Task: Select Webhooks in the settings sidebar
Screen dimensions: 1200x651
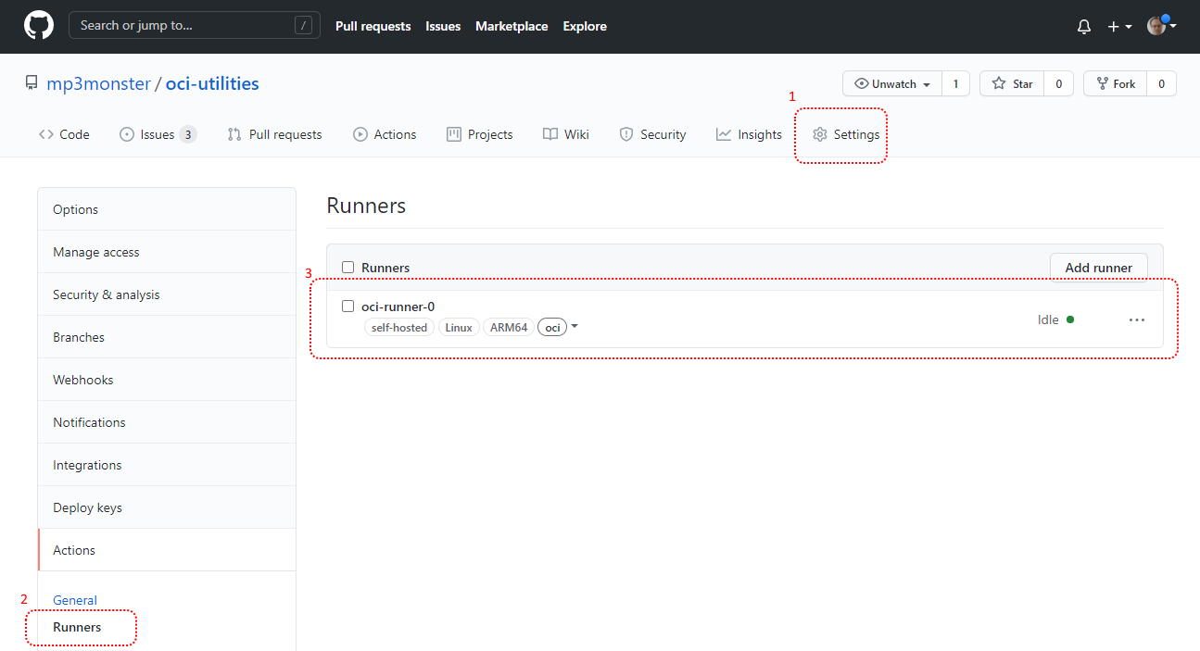Action: [83, 380]
